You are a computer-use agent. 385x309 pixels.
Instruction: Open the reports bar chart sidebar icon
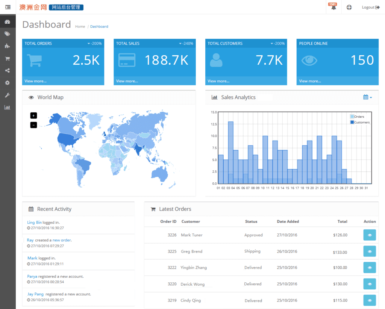(x=8, y=107)
